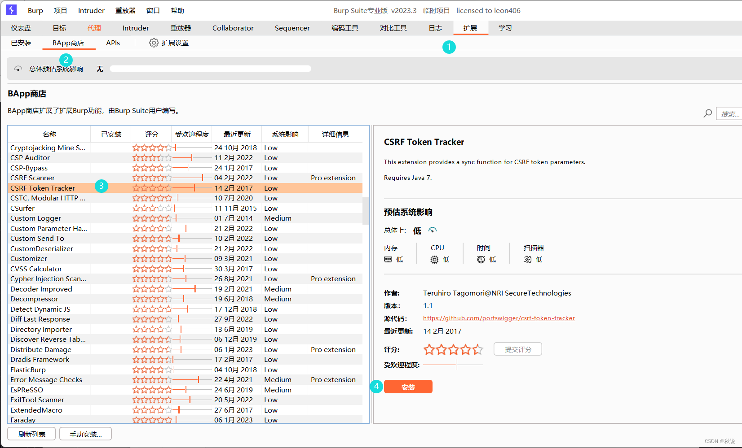
Task: Sort by 最近更新 column header
Action: point(237,134)
